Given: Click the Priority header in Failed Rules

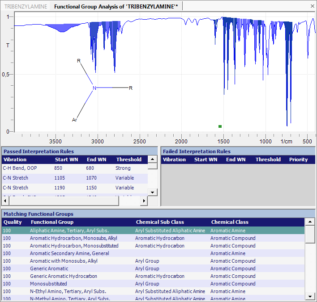Looking at the screenshot, I should (298, 159).
